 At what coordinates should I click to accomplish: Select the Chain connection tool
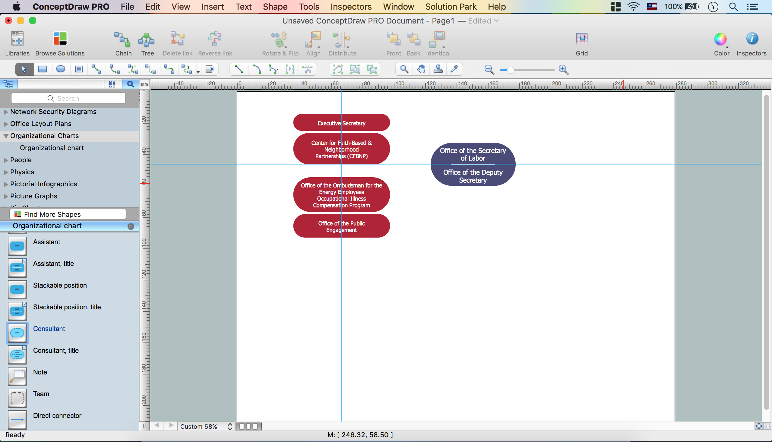[x=123, y=39]
